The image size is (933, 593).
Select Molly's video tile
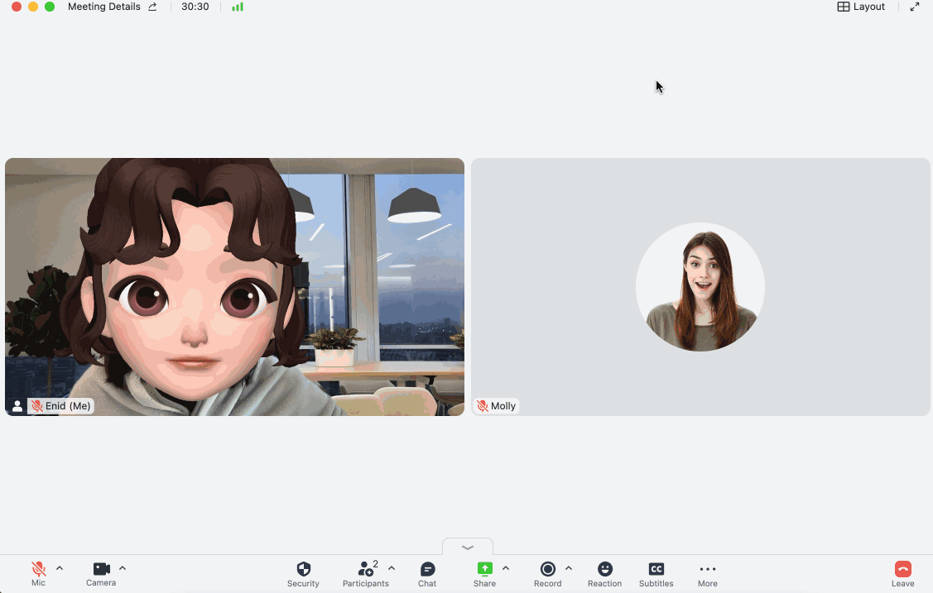click(700, 287)
